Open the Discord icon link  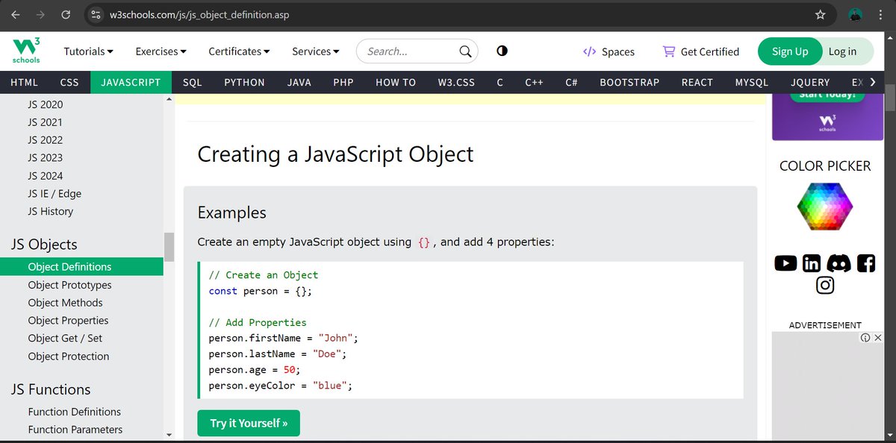839,263
